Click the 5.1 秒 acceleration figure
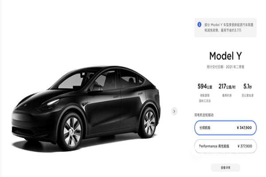This screenshot has height=177, width=266. click(x=247, y=87)
